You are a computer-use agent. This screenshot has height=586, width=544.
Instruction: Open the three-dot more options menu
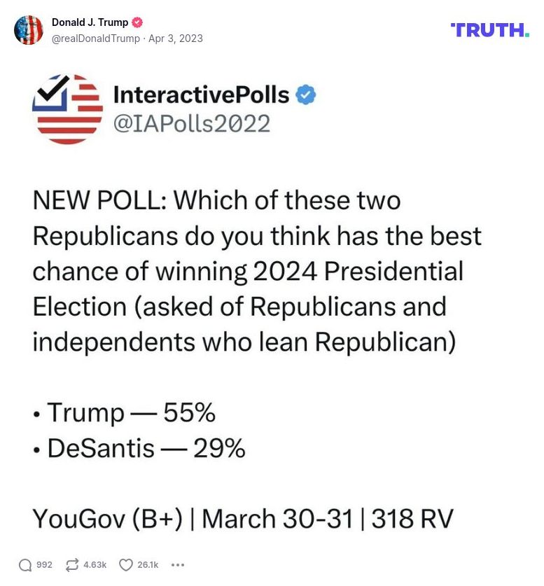pyautogui.click(x=178, y=565)
